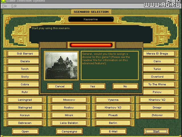Screen dimensions: 182x137
Task: Choose the Korsun scenario
Action: pos(25,115)
